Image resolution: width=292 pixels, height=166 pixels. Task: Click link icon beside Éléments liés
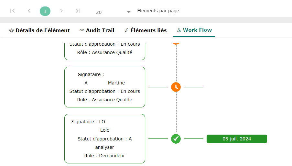(x=126, y=30)
